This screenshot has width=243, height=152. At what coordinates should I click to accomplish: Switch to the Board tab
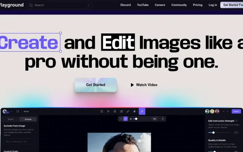[x=11, y=119]
